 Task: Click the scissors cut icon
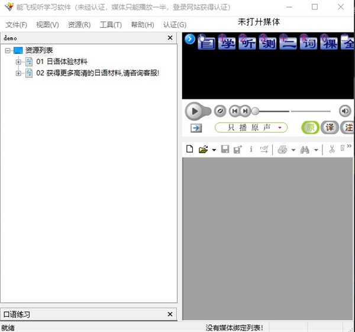point(332,149)
